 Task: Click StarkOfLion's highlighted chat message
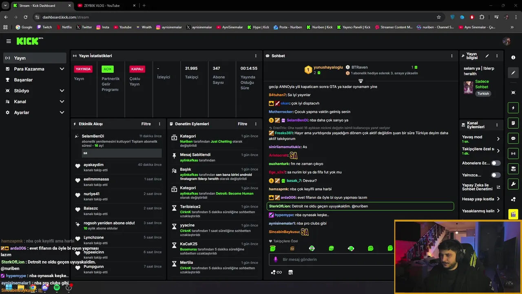[360, 206]
